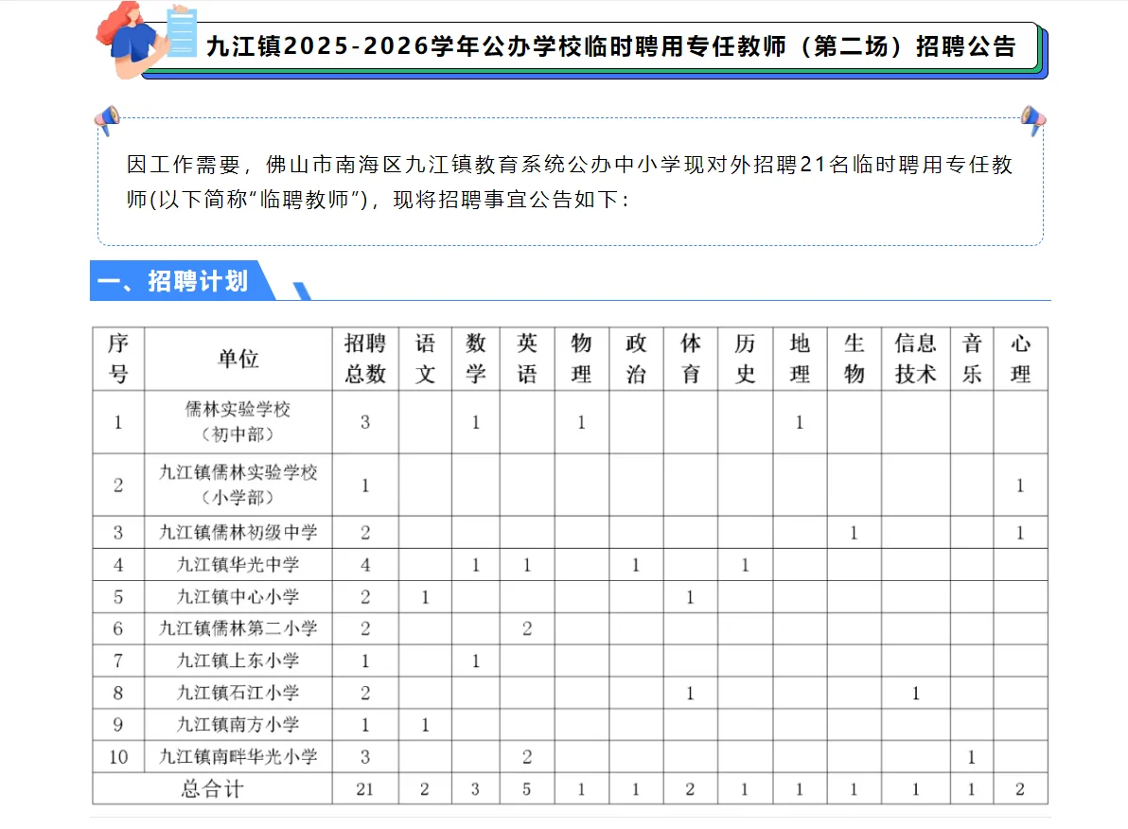Click the 总合计 row label
Screen dimensions: 1128x829
(x=212, y=788)
